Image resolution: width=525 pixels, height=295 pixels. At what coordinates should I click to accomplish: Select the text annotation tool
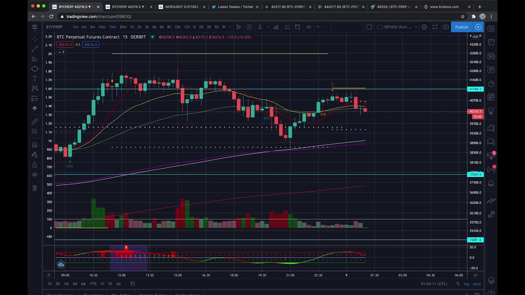click(x=34, y=78)
